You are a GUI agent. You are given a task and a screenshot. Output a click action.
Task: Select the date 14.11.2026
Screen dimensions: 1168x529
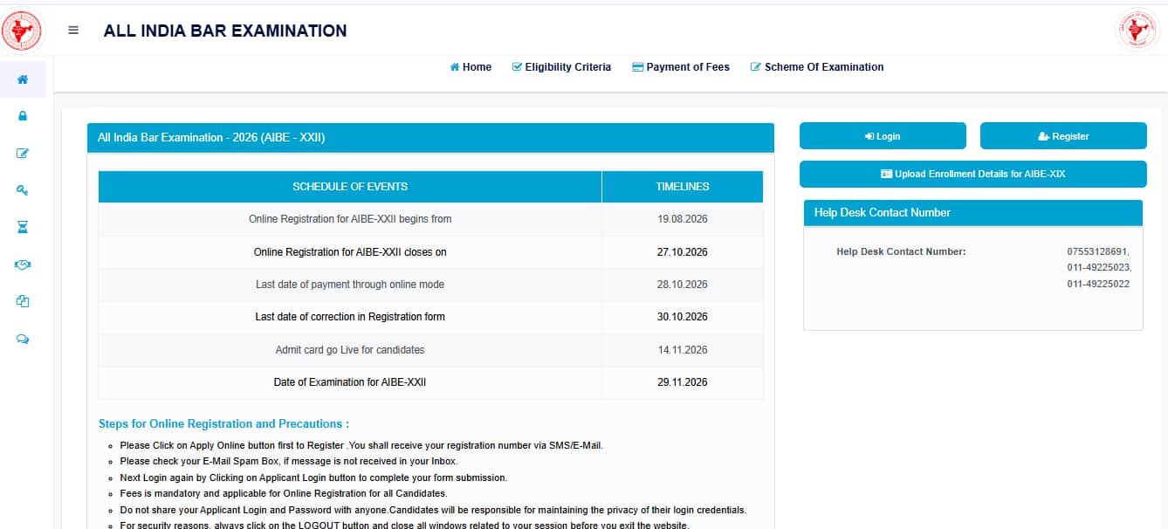(683, 350)
